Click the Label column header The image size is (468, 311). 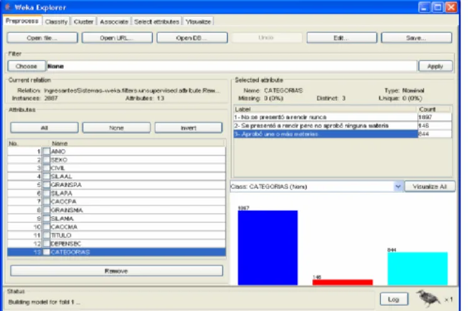[325, 109]
